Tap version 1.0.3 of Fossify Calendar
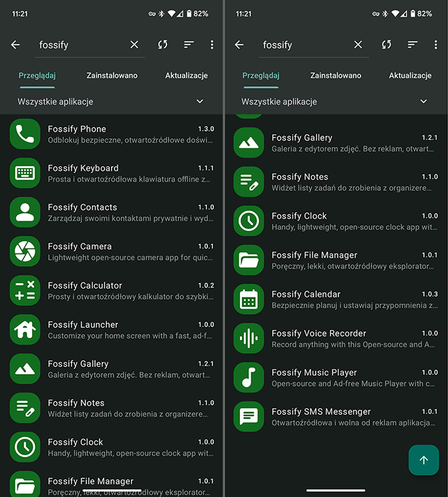448x497 pixels. pyautogui.click(x=429, y=294)
